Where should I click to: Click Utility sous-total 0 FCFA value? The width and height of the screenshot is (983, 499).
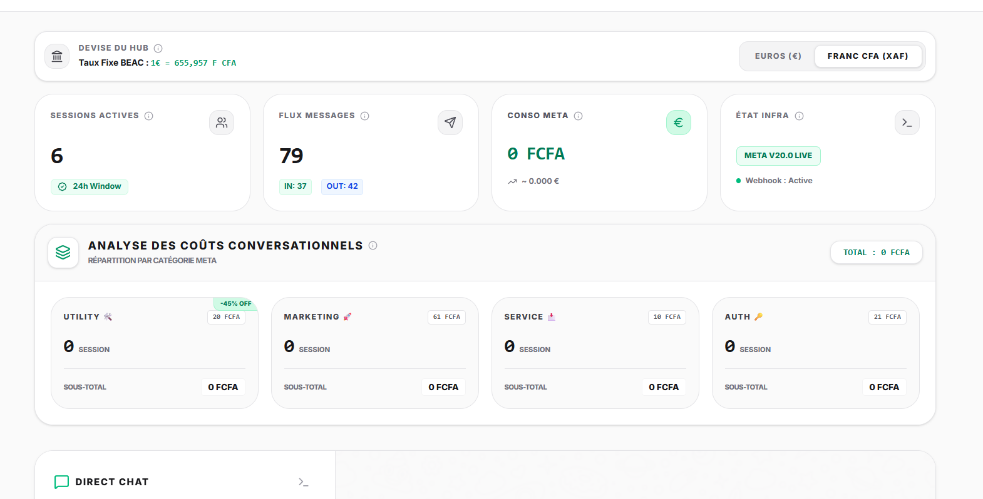click(x=223, y=387)
